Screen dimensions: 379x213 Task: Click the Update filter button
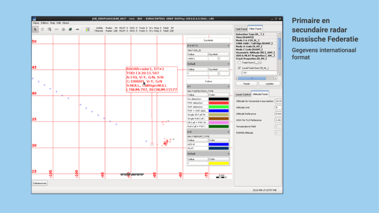click(x=269, y=84)
